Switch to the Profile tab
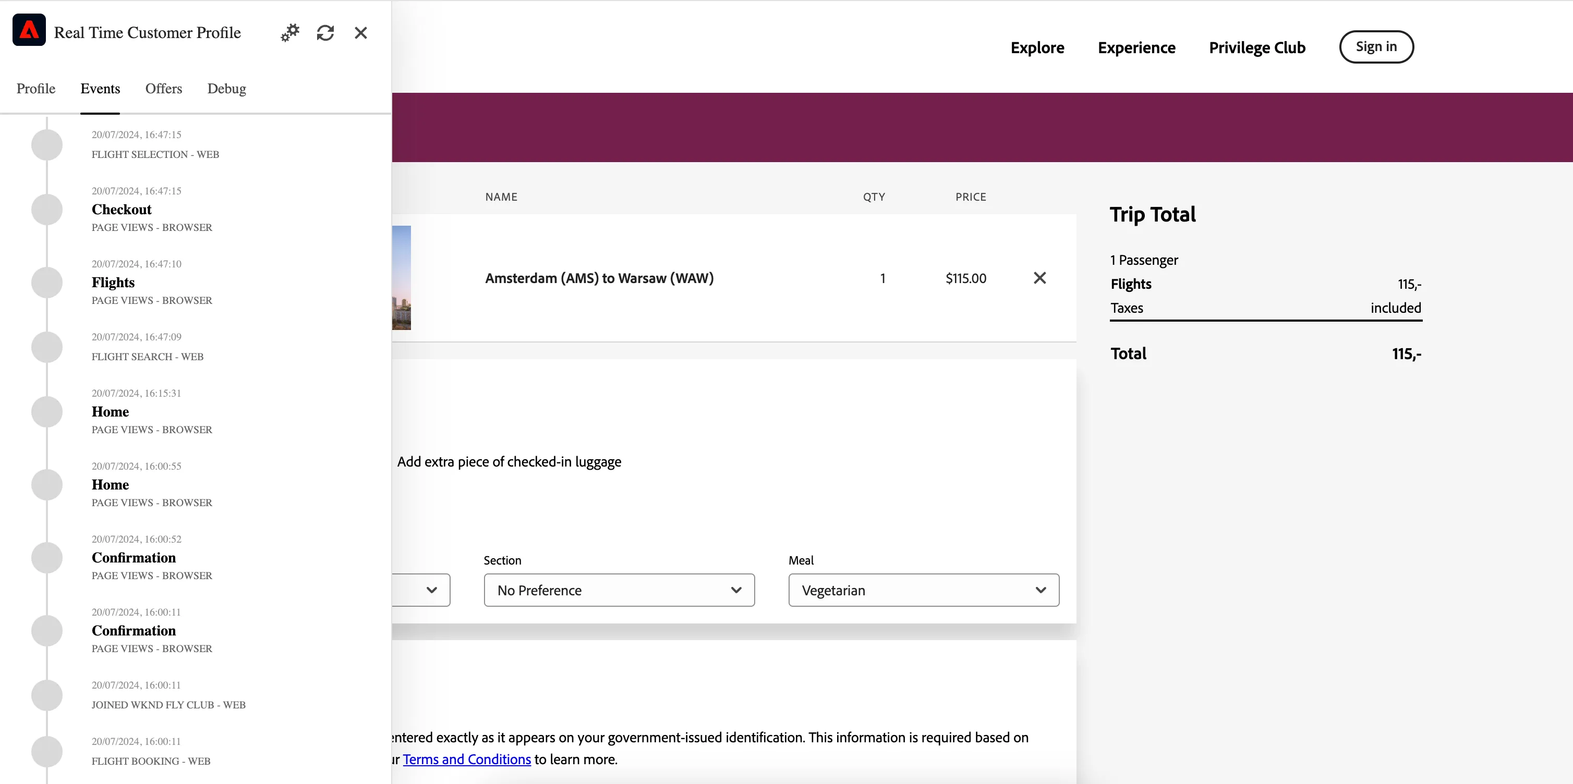Screen dimensions: 1573x784 36,89
